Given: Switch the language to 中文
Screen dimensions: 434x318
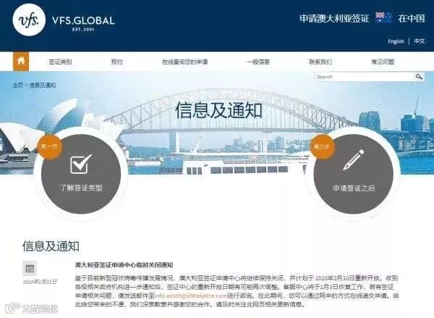Looking at the screenshot, I should click(420, 41).
